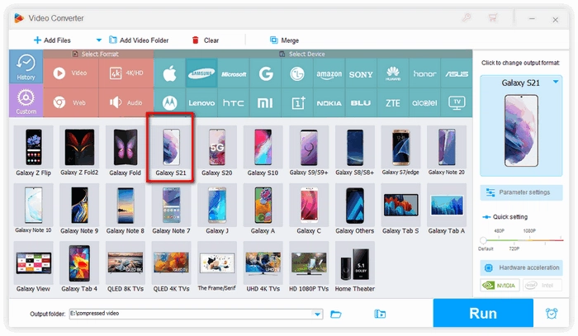Enable Intel acceleration option
The height and width of the screenshot is (336, 578).
(542, 285)
